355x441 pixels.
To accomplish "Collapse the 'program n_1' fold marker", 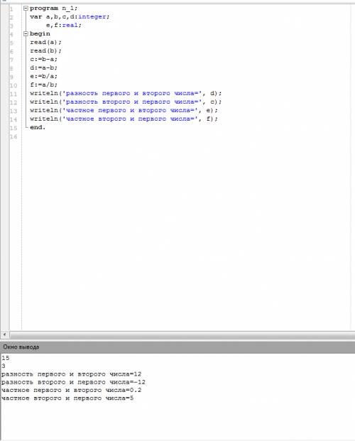I will [x=26, y=9].
